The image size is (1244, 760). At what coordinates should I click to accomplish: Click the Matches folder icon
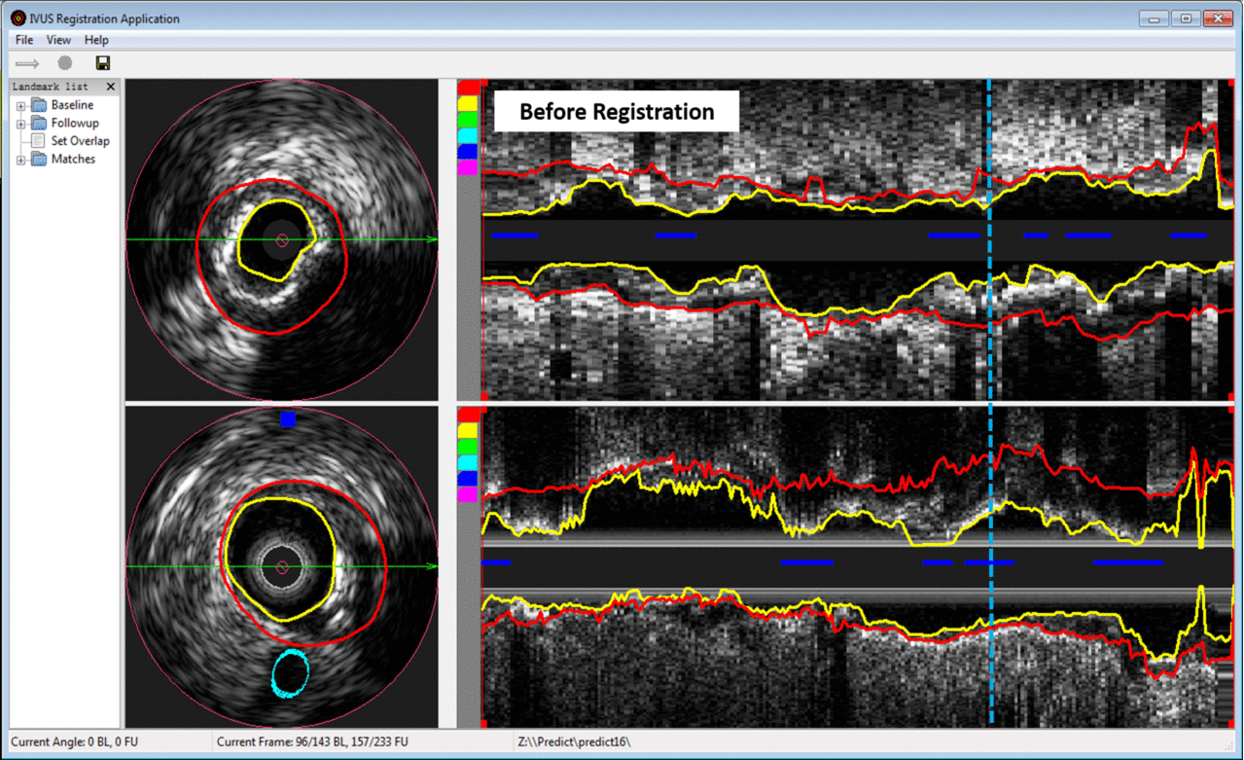[38, 160]
